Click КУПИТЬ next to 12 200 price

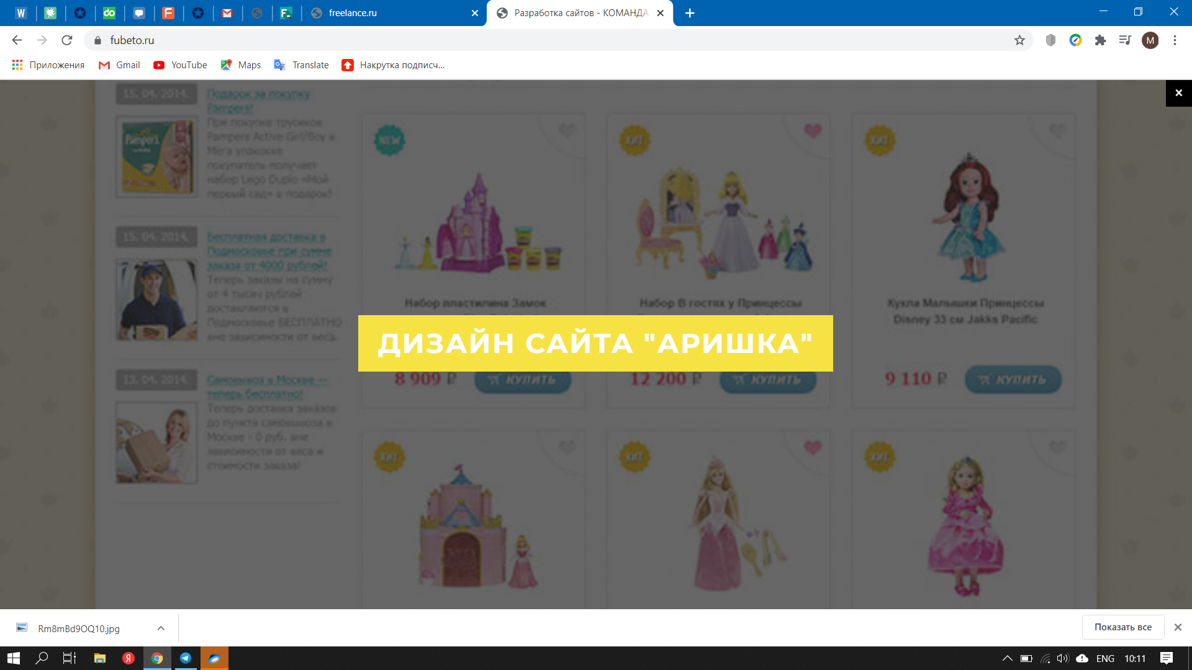pyautogui.click(x=768, y=379)
